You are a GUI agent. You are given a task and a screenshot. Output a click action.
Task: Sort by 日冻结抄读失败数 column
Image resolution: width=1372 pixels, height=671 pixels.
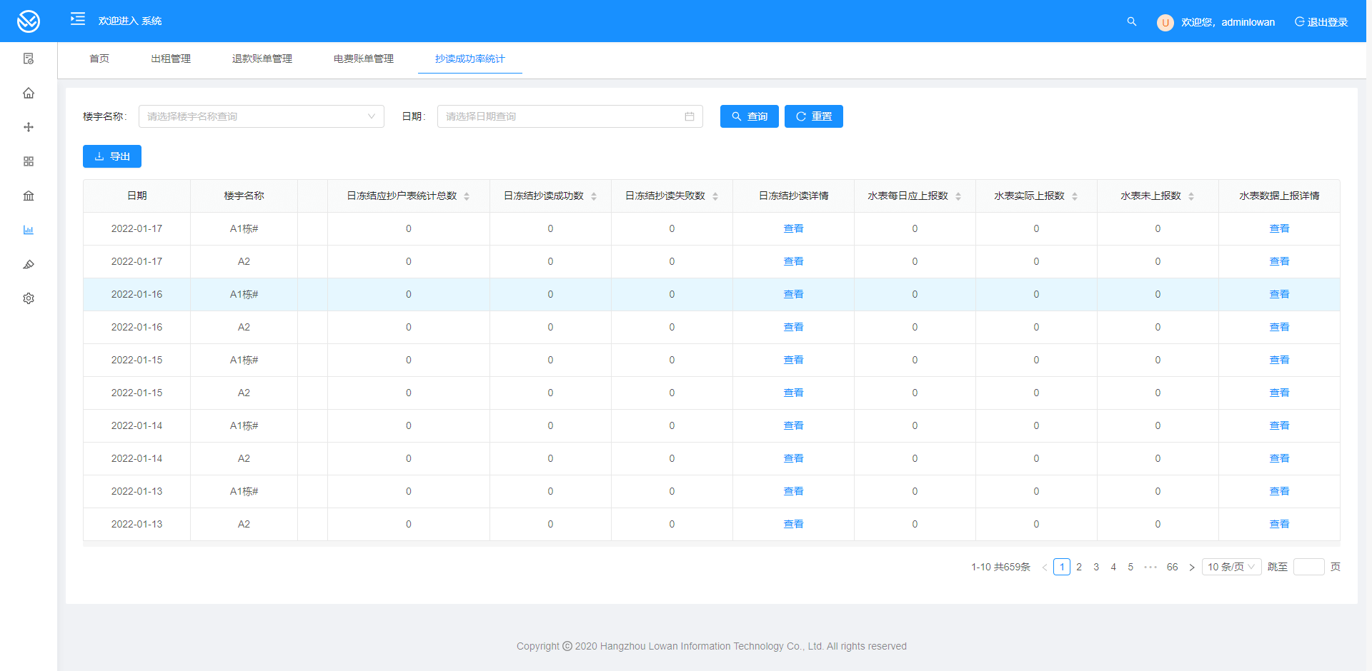[x=715, y=196]
